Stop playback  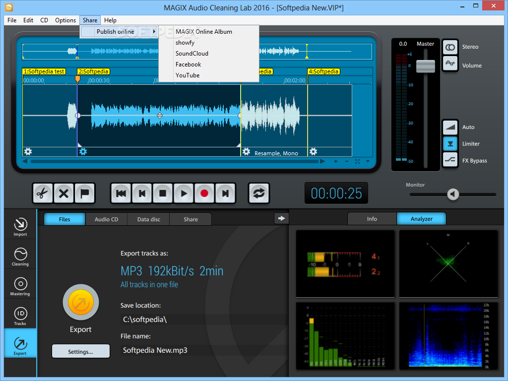[x=163, y=193]
